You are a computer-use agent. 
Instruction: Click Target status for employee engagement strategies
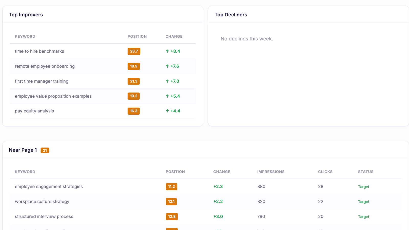(363, 187)
